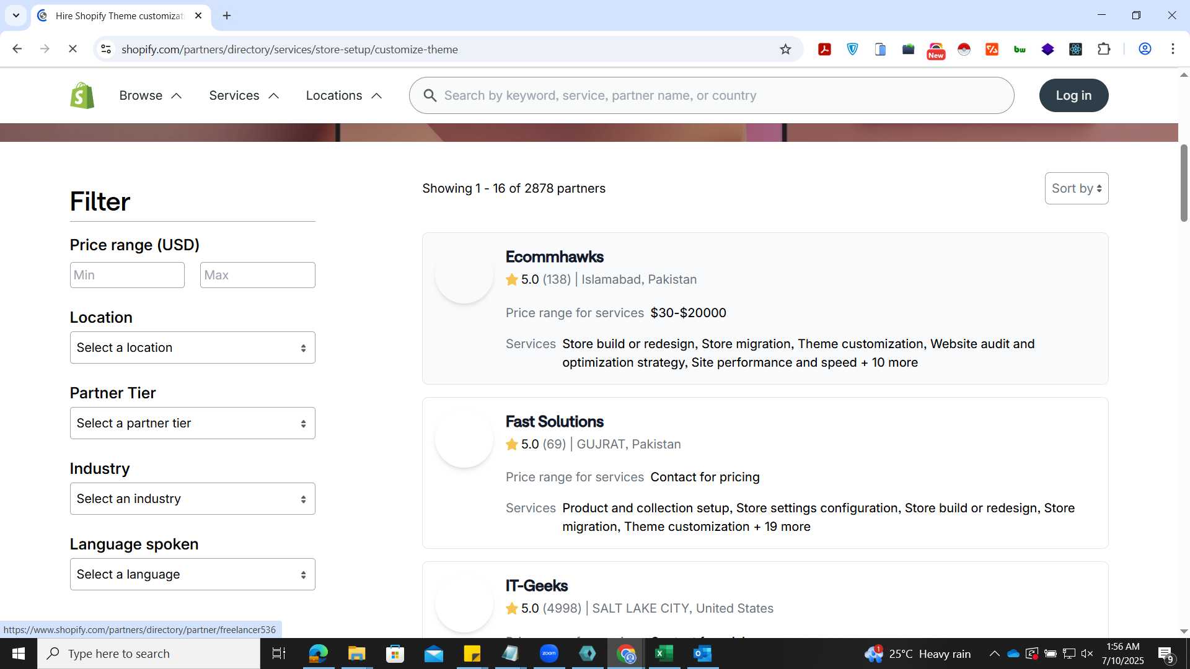Click the Fast Solutions logo thumbnail
The width and height of the screenshot is (1190, 669).
[464, 439]
